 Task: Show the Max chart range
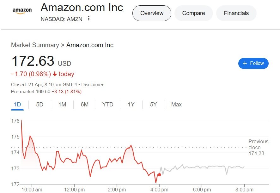pos(176,105)
